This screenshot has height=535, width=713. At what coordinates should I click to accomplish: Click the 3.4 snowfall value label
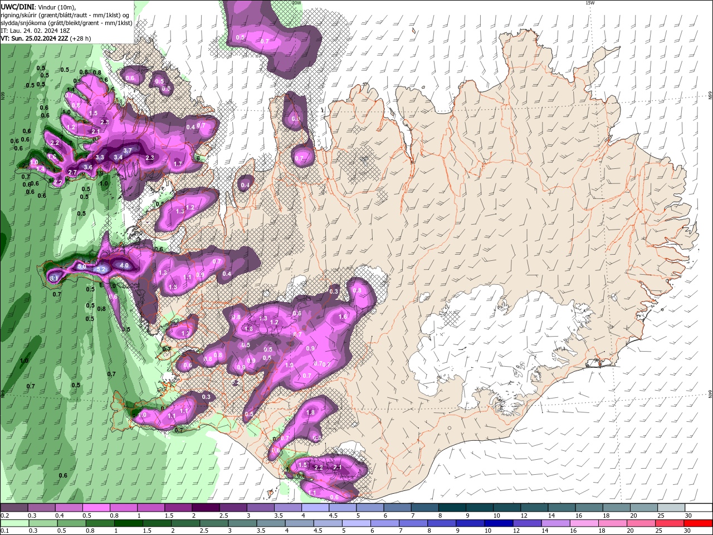118,158
